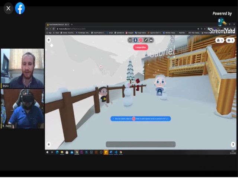Open the Apps bookmarks shortcut
Viewport: 238px width, 178px height.
click(49, 33)
